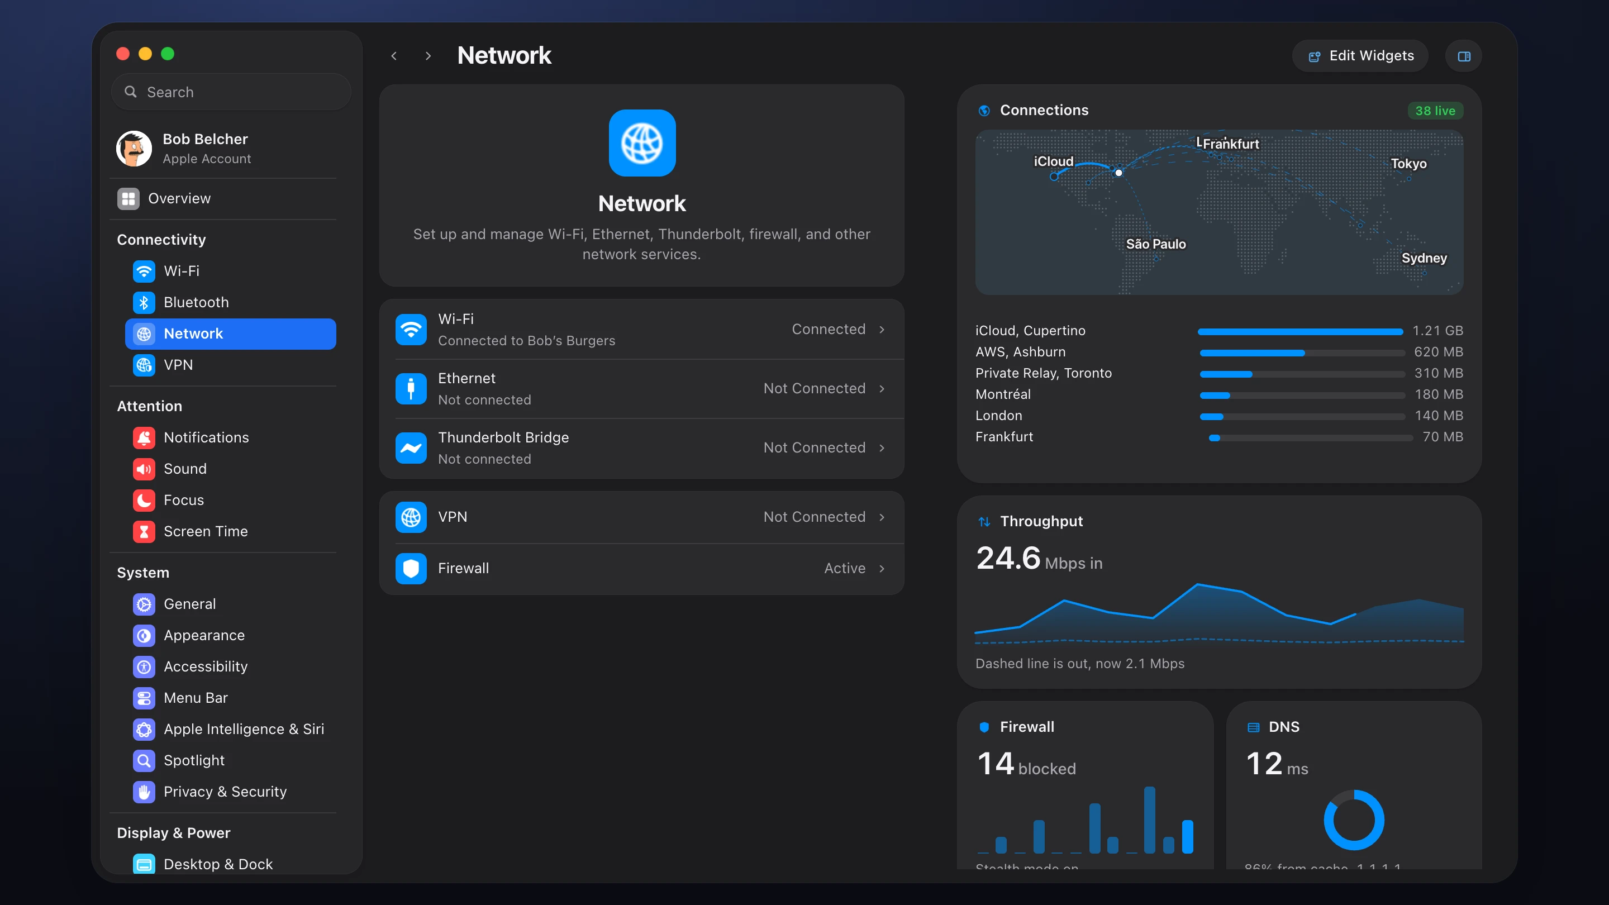
Task: Open General settings
Action: tap(230, 604)
